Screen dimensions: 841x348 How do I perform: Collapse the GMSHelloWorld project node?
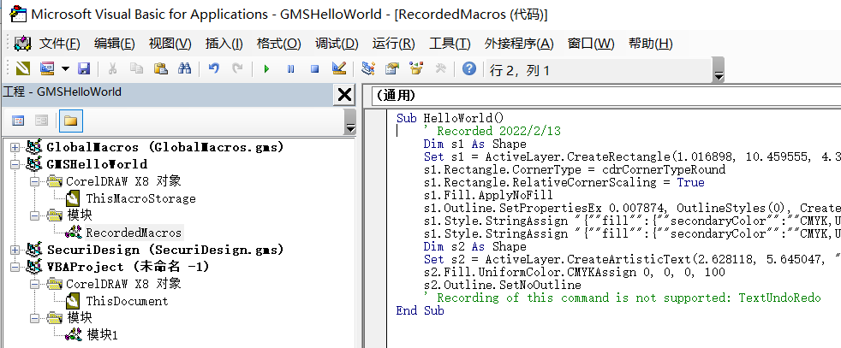[15, 164]
